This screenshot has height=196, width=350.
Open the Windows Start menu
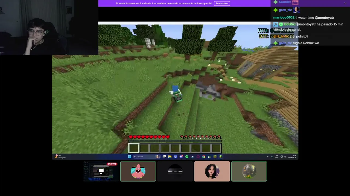point(129,157)
